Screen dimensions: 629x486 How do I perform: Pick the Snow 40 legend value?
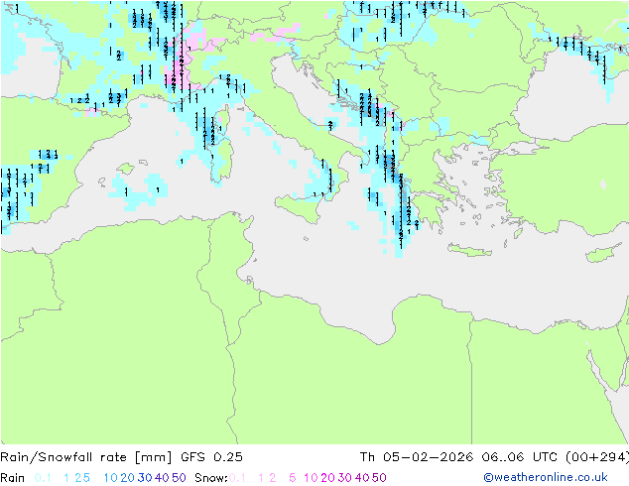[362, 478]
